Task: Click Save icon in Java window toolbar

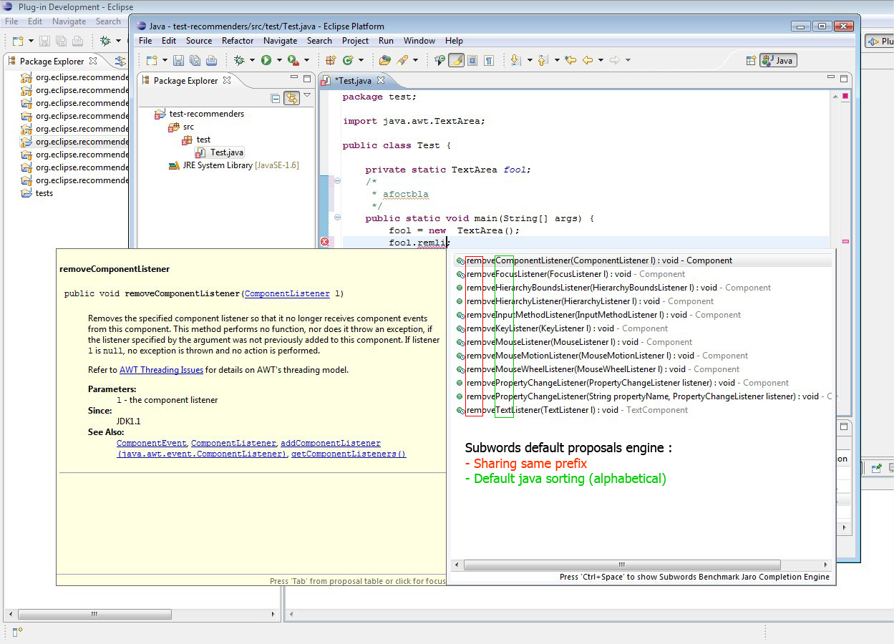Action: 179,60
